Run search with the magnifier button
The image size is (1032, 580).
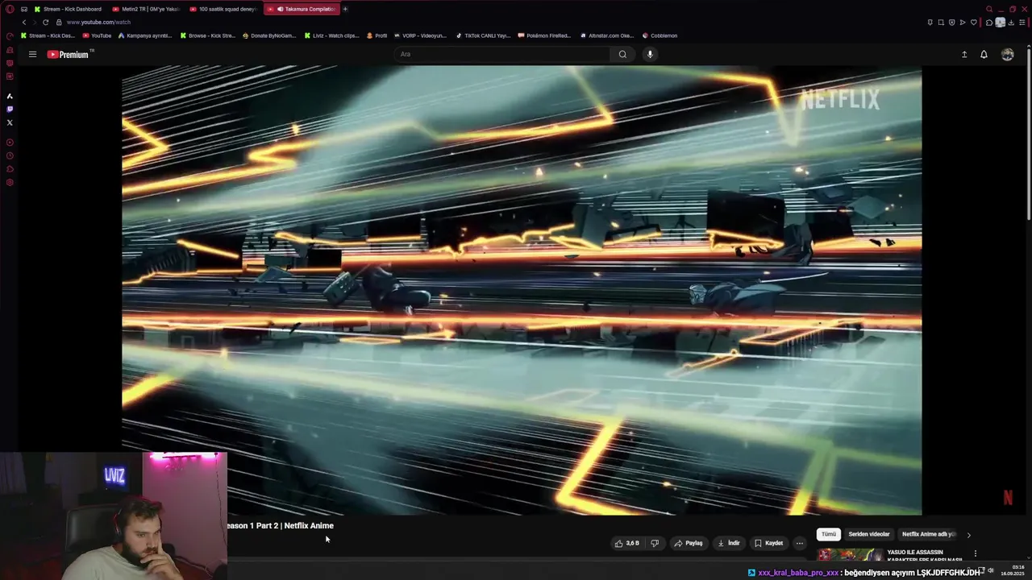pos(622,54)
